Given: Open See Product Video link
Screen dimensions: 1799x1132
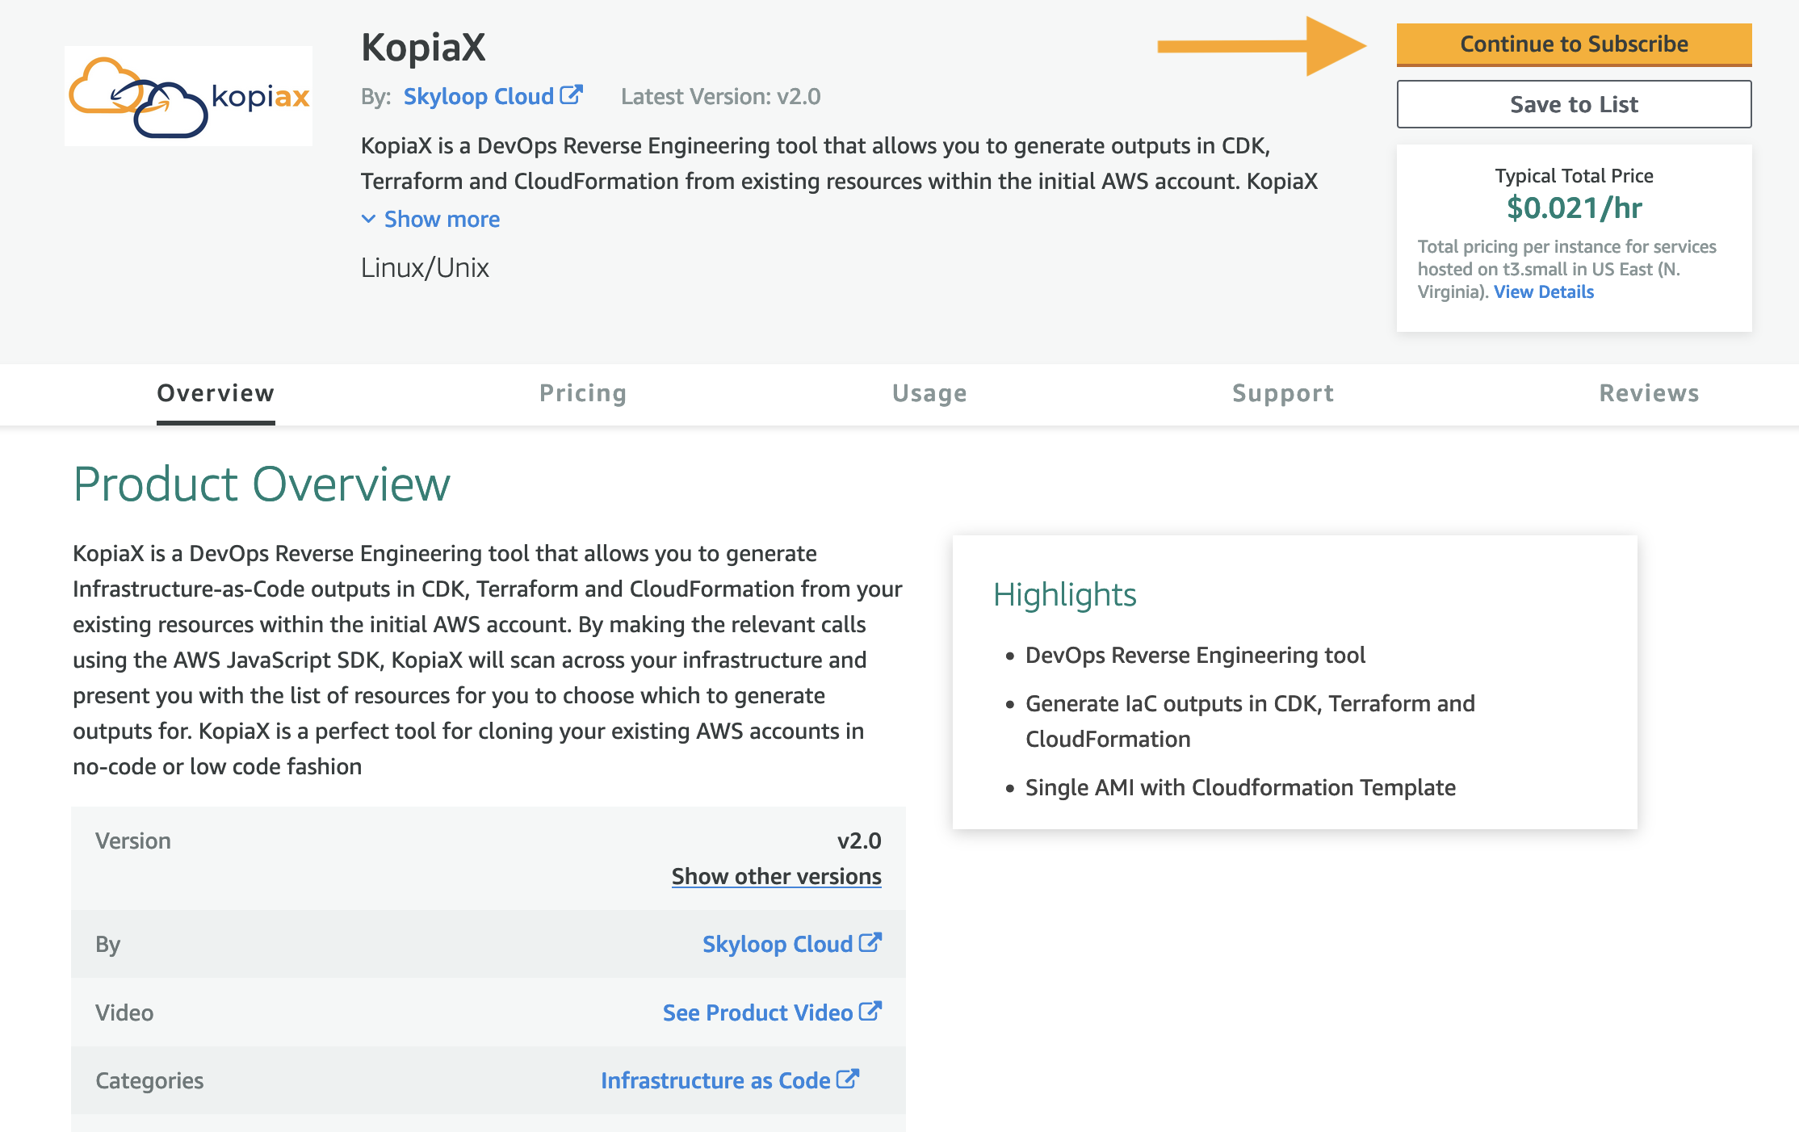Looking at the screenshot, I should pos(757,1013).
